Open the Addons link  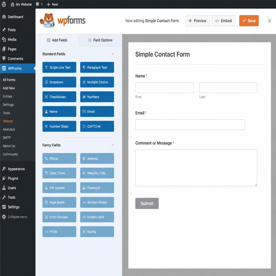pyautogui.click(x=8, y=121)
